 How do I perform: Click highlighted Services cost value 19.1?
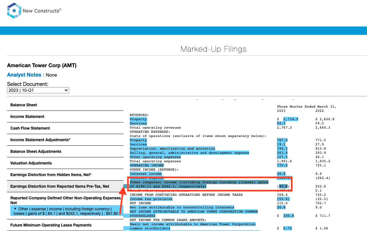click(281, 144)
